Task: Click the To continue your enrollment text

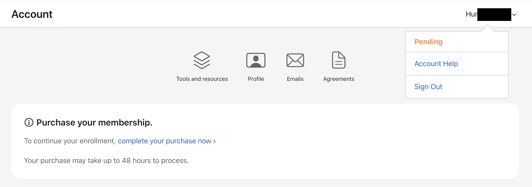Action: 69,141
